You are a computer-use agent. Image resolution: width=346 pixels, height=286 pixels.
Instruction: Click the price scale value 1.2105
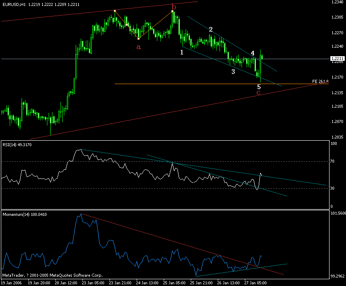click(338, 106)
